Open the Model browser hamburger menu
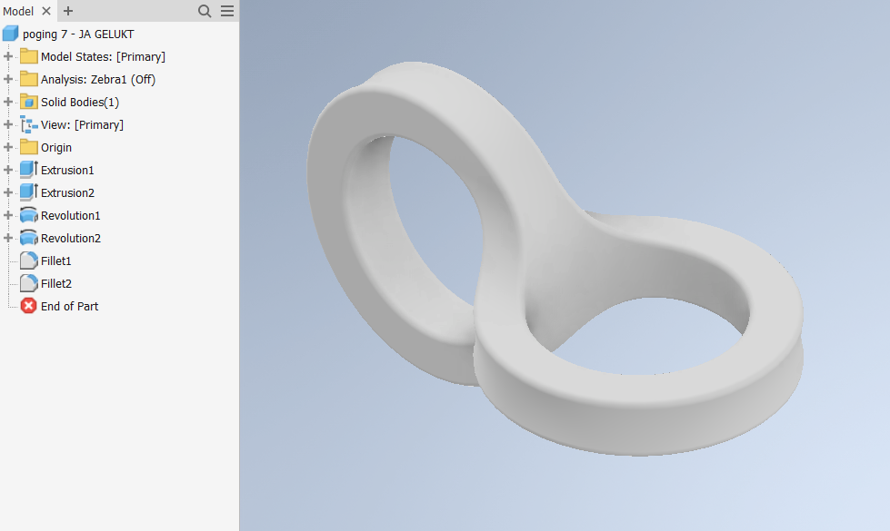Viewport: 890px width, 531px height. click(227, 11)
